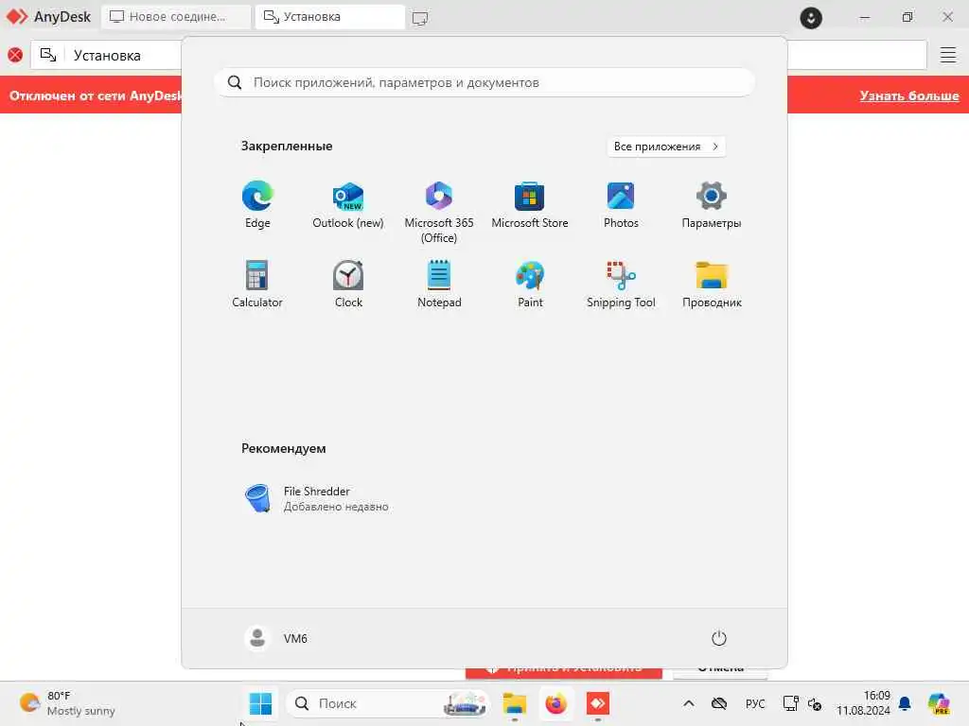The image size is (969, 726).
Task: Switch to AnyDesk taskbar icon
Action: (598, 703)
